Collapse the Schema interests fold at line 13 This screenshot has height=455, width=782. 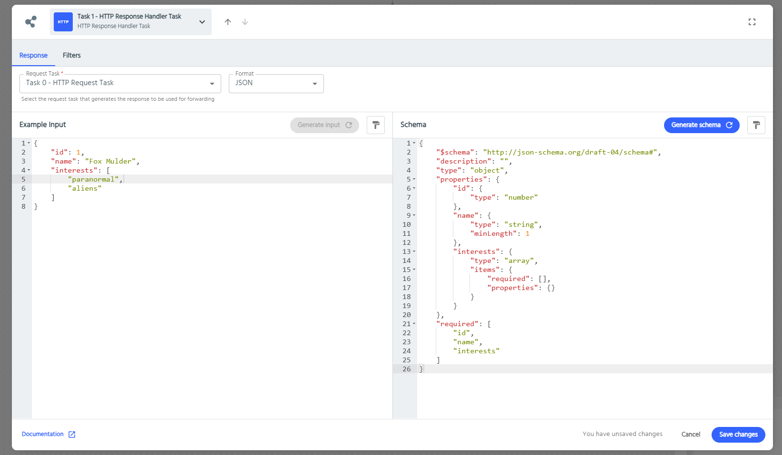[414, 252]
